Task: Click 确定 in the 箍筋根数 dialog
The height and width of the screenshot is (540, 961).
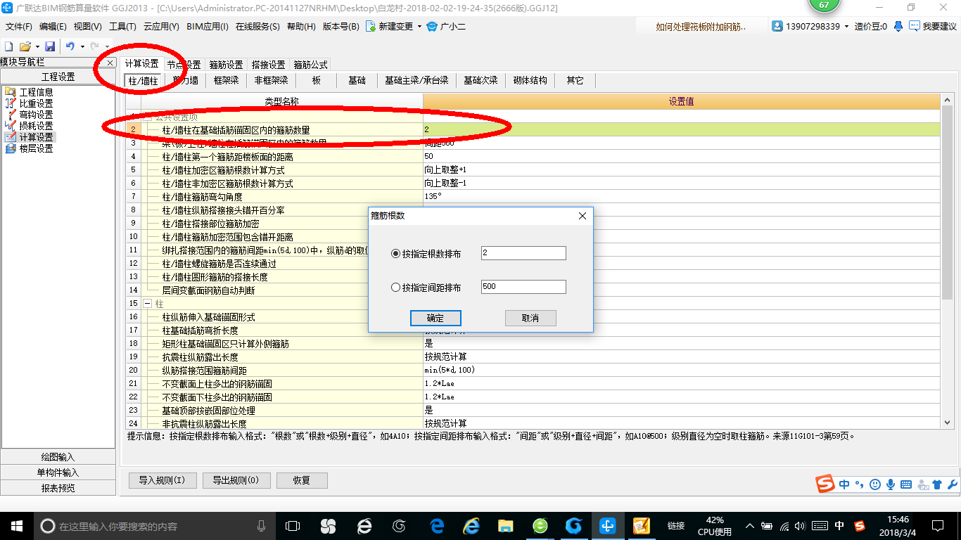Action: 435,318
